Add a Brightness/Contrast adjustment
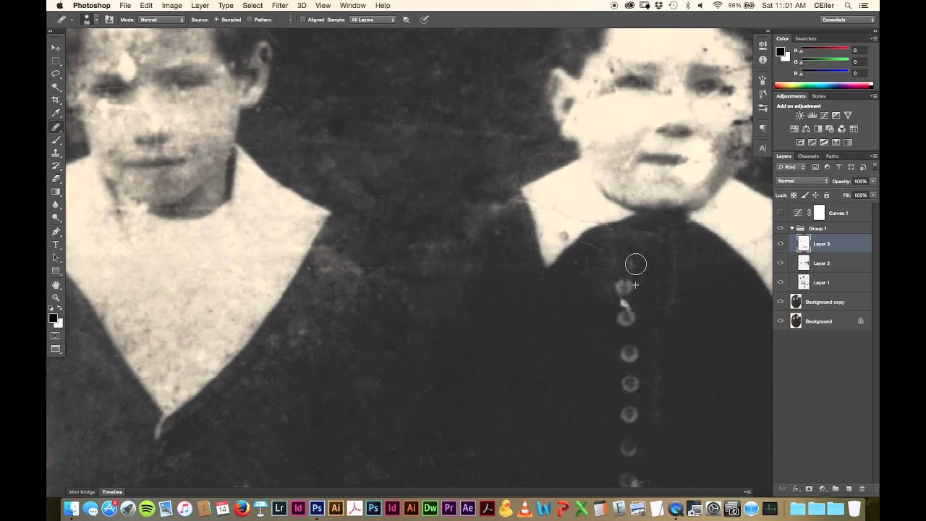Viewport: 926px width, 521px height. (x=799, y=116)
